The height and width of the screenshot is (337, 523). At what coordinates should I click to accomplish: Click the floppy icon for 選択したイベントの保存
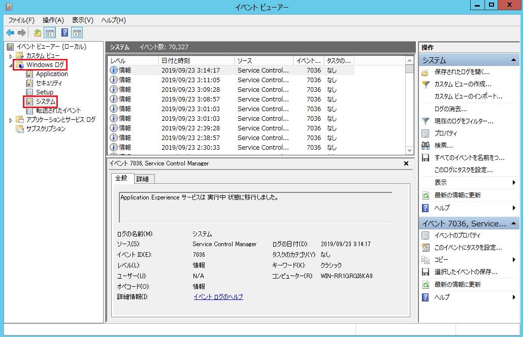426,272
